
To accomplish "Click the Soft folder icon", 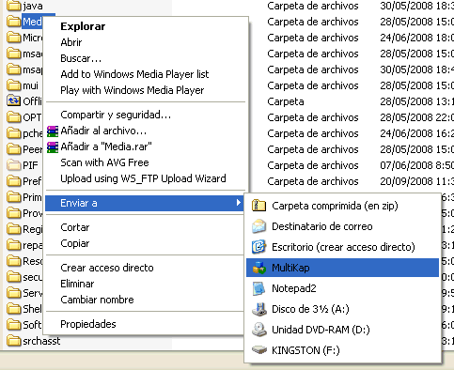I will (x=13, y=325).
